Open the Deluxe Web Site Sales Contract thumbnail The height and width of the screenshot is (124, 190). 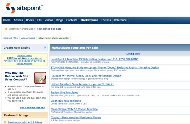pyautogui.click(x=40, y=78)
